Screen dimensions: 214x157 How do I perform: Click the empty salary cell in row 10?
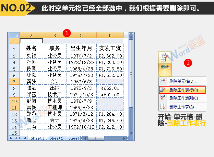[x=110, y=101]
